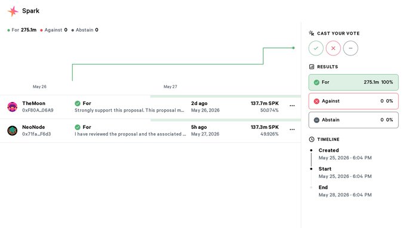Screen dimensions: 406x228
Task: Cast a For vote with checkmark button
Action: [316, 48]
